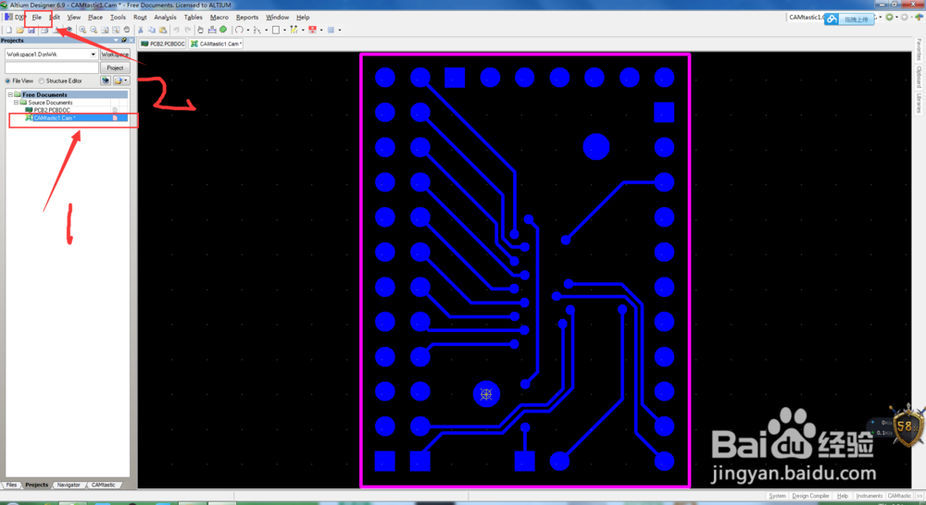926x505 pixels.
Task: Click the Paste clipboard toolbar icon
Action: pyautogui.click(x=163, y=30)
